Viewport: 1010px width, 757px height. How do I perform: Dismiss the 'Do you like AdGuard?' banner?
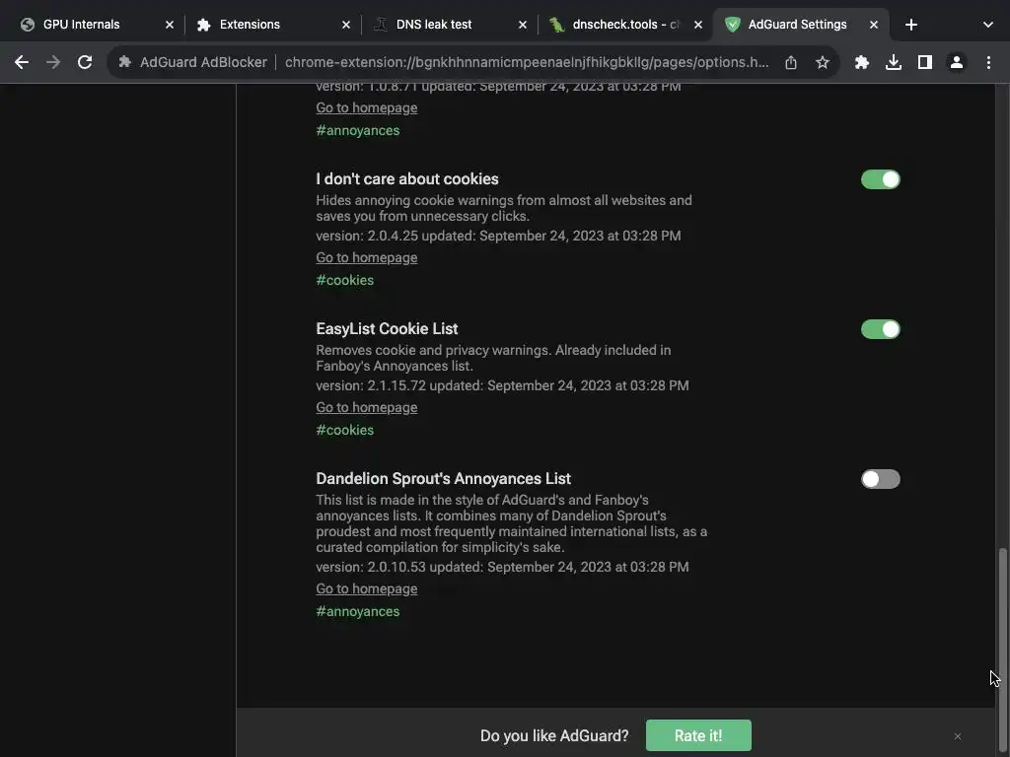click(958, 736)
